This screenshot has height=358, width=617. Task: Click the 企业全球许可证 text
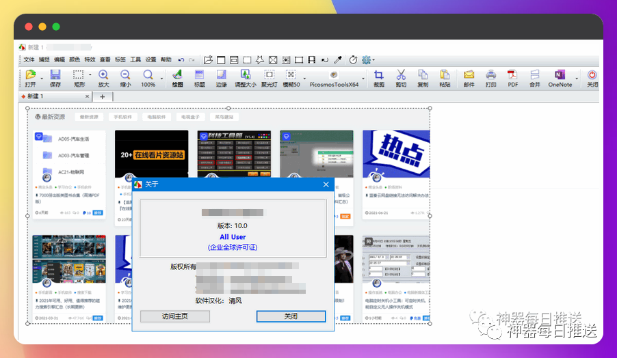(233, 247)
